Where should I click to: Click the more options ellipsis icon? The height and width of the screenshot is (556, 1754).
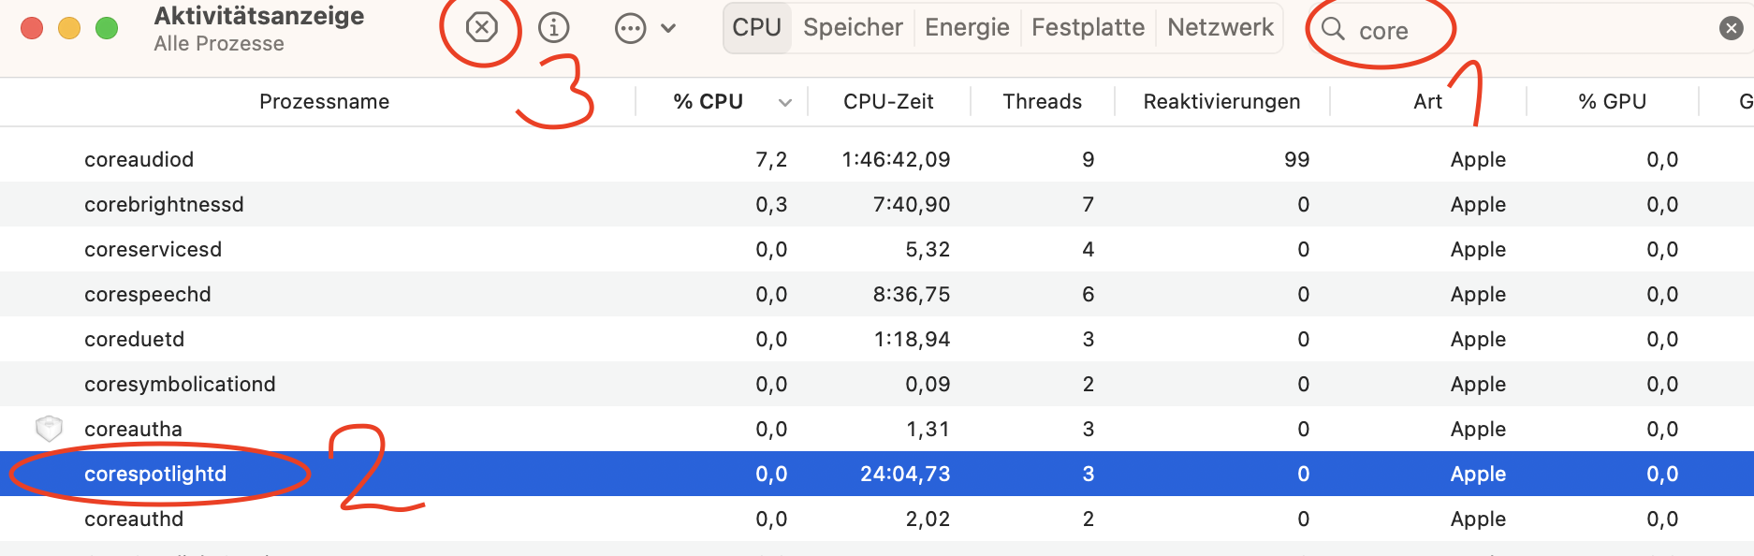point(630,28)
